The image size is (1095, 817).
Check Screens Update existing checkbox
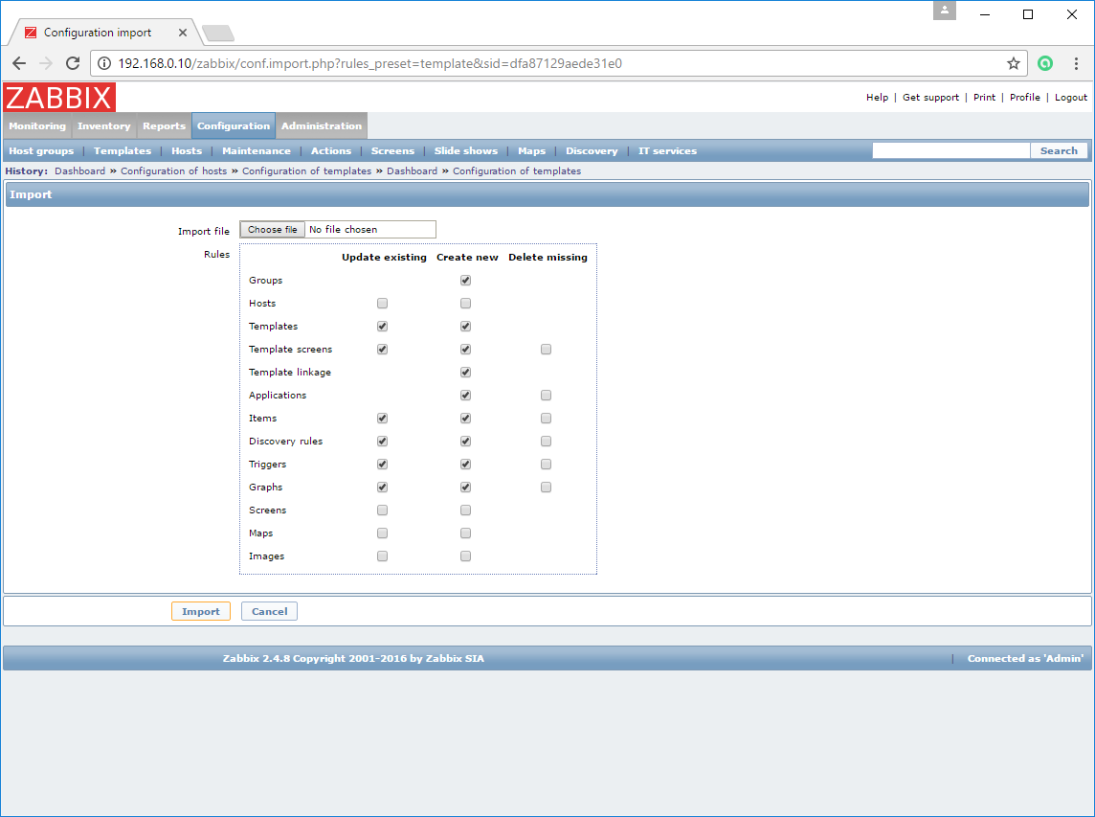[x=382, y=511]
